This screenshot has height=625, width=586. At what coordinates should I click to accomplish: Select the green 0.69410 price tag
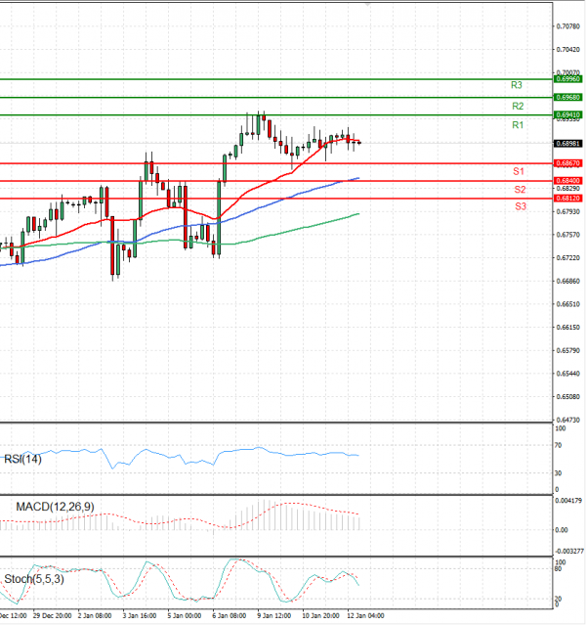568,114
